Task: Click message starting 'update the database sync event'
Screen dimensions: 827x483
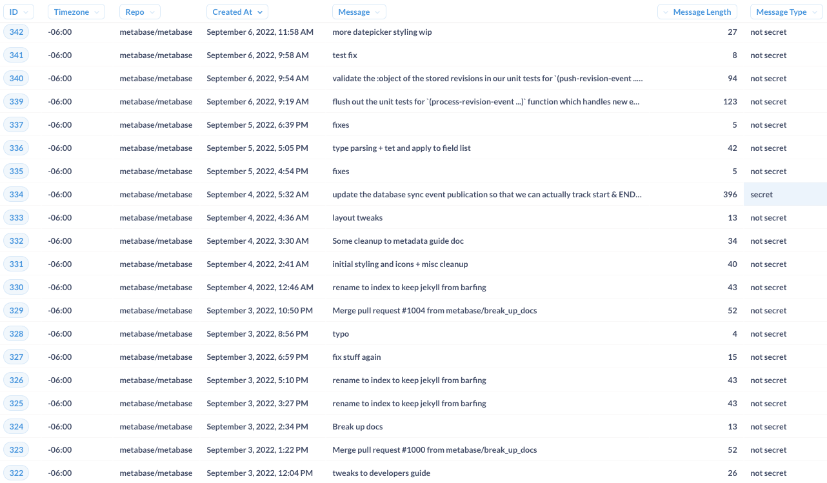Action: click(x=487, y=195)
